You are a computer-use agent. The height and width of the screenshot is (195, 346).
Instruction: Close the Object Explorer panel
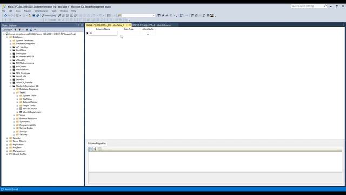[82, 25]
